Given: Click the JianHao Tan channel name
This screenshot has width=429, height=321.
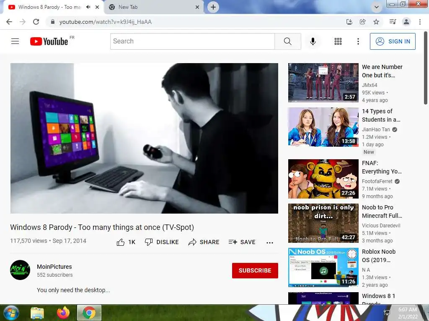Looking at the screenshot, I should tap(376, 130).
